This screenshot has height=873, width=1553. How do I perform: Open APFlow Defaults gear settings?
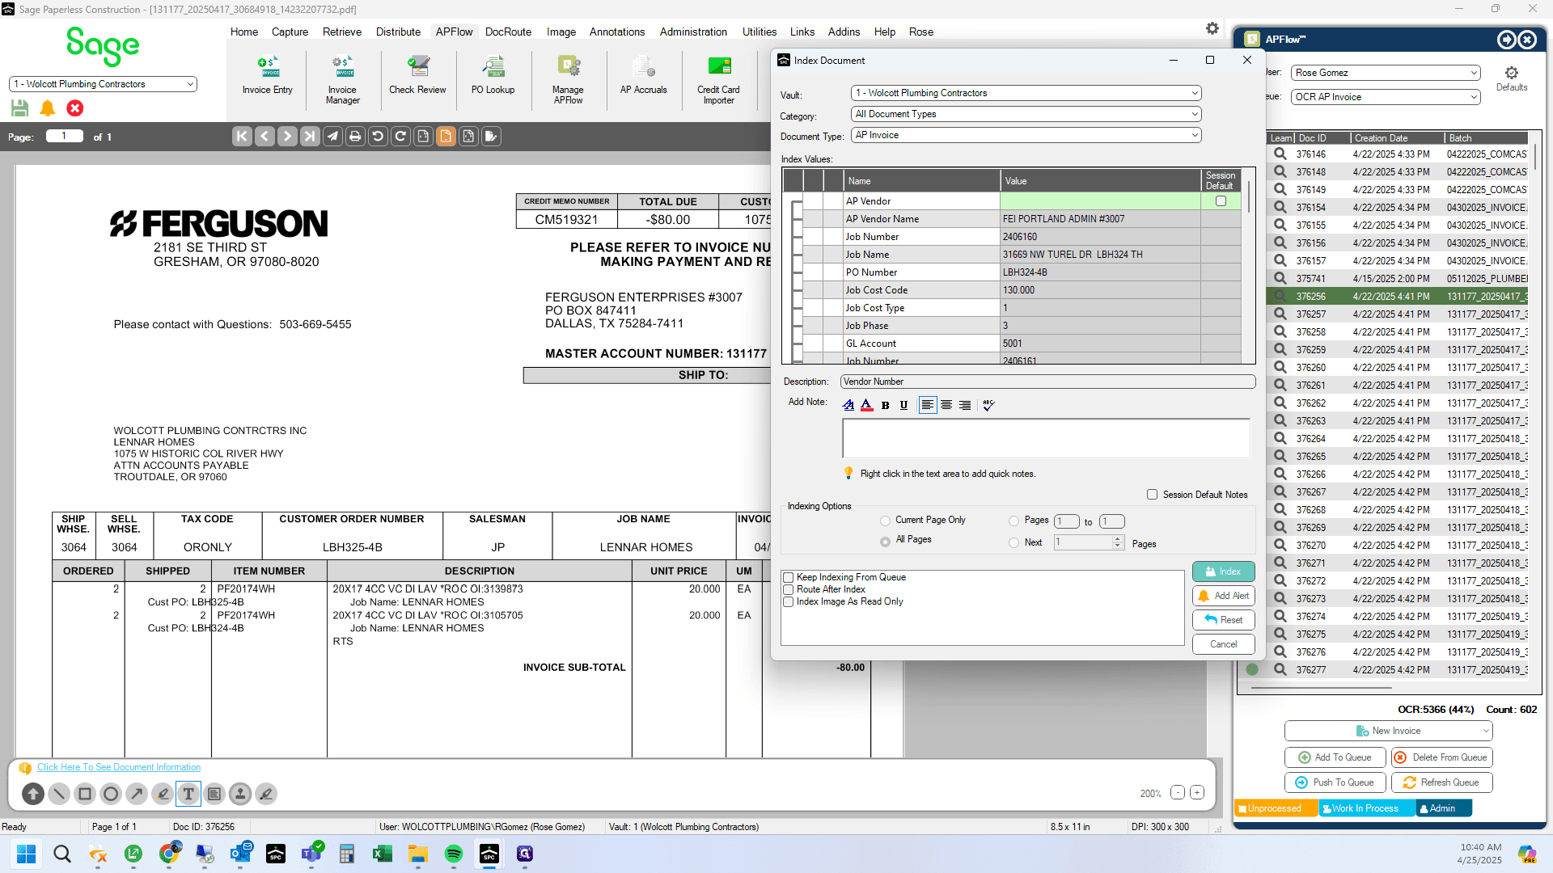click(1511, 78)
